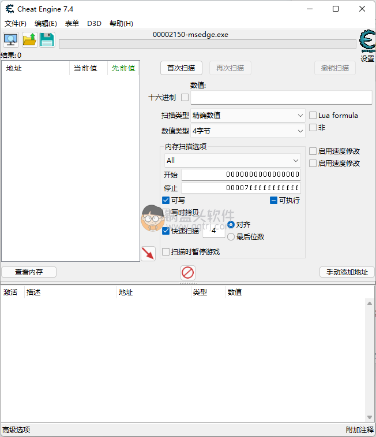Click the save floppy disk icon
The image size is (376, 437).
point(47,40)
